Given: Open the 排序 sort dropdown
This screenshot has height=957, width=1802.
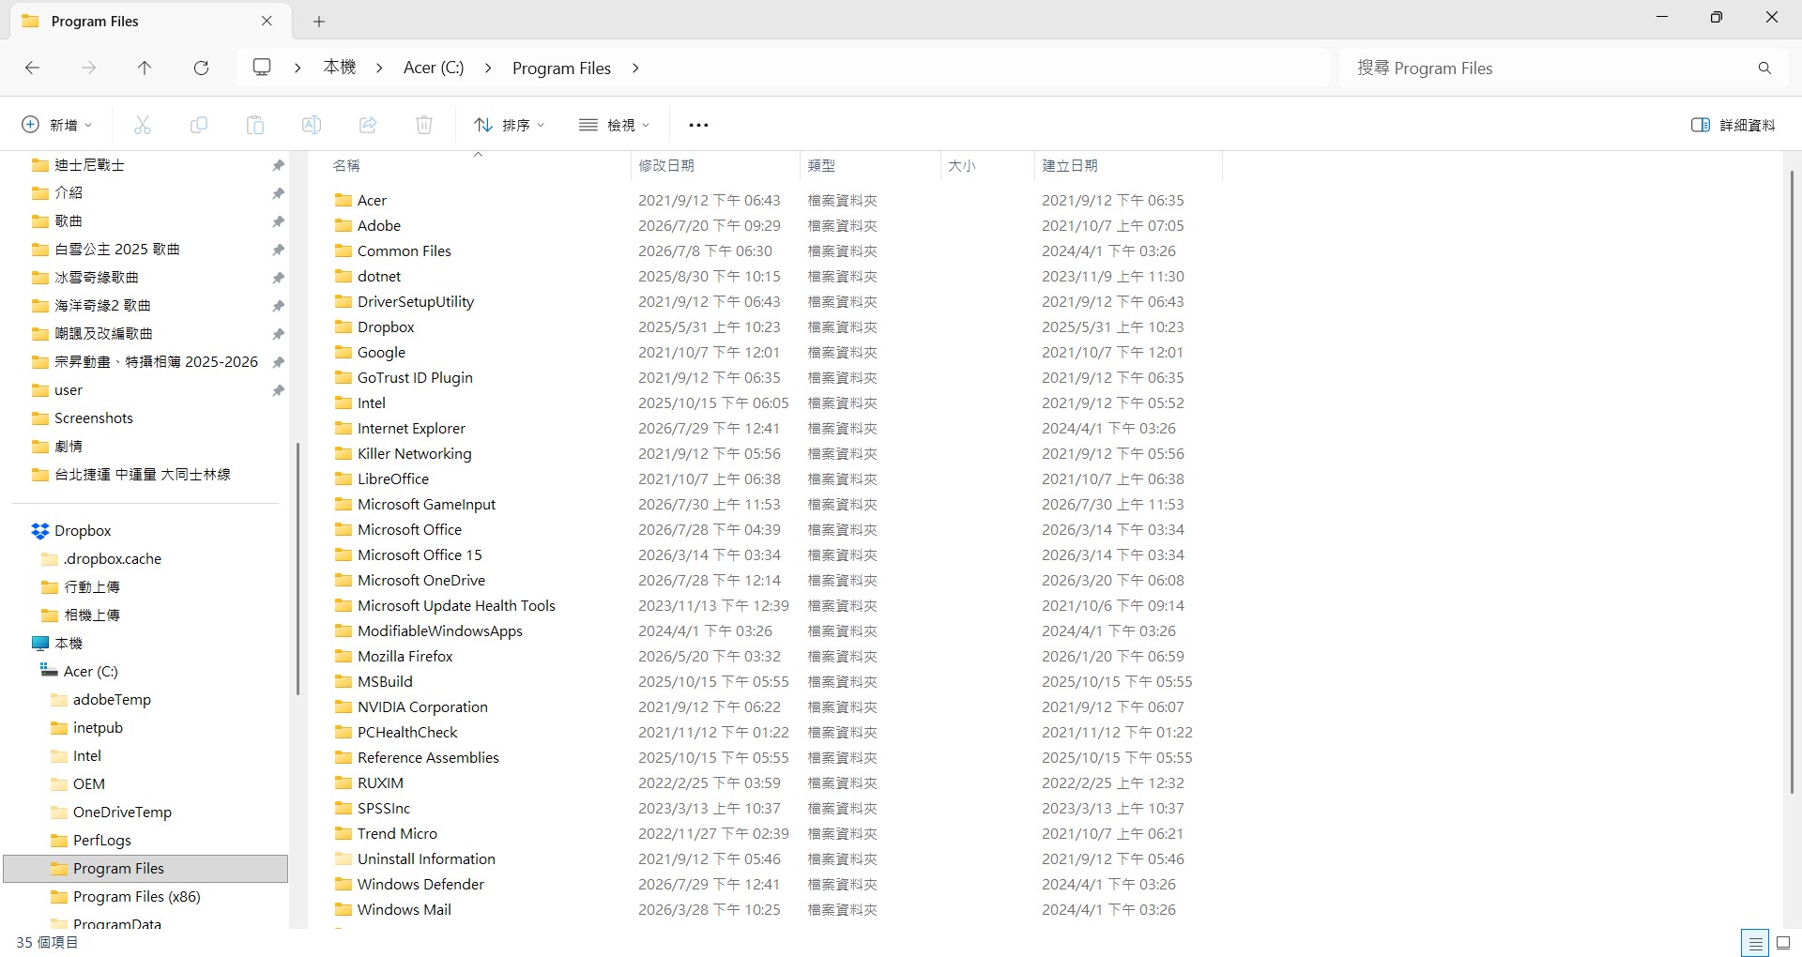Looking at the screenshot, I should (x=509, y=125).
